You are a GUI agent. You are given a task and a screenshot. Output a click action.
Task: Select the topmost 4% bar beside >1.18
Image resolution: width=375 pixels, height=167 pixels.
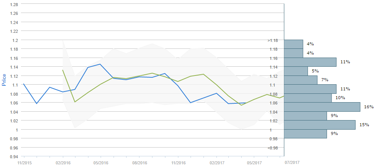pyautogui.click(x=293, y=44)
